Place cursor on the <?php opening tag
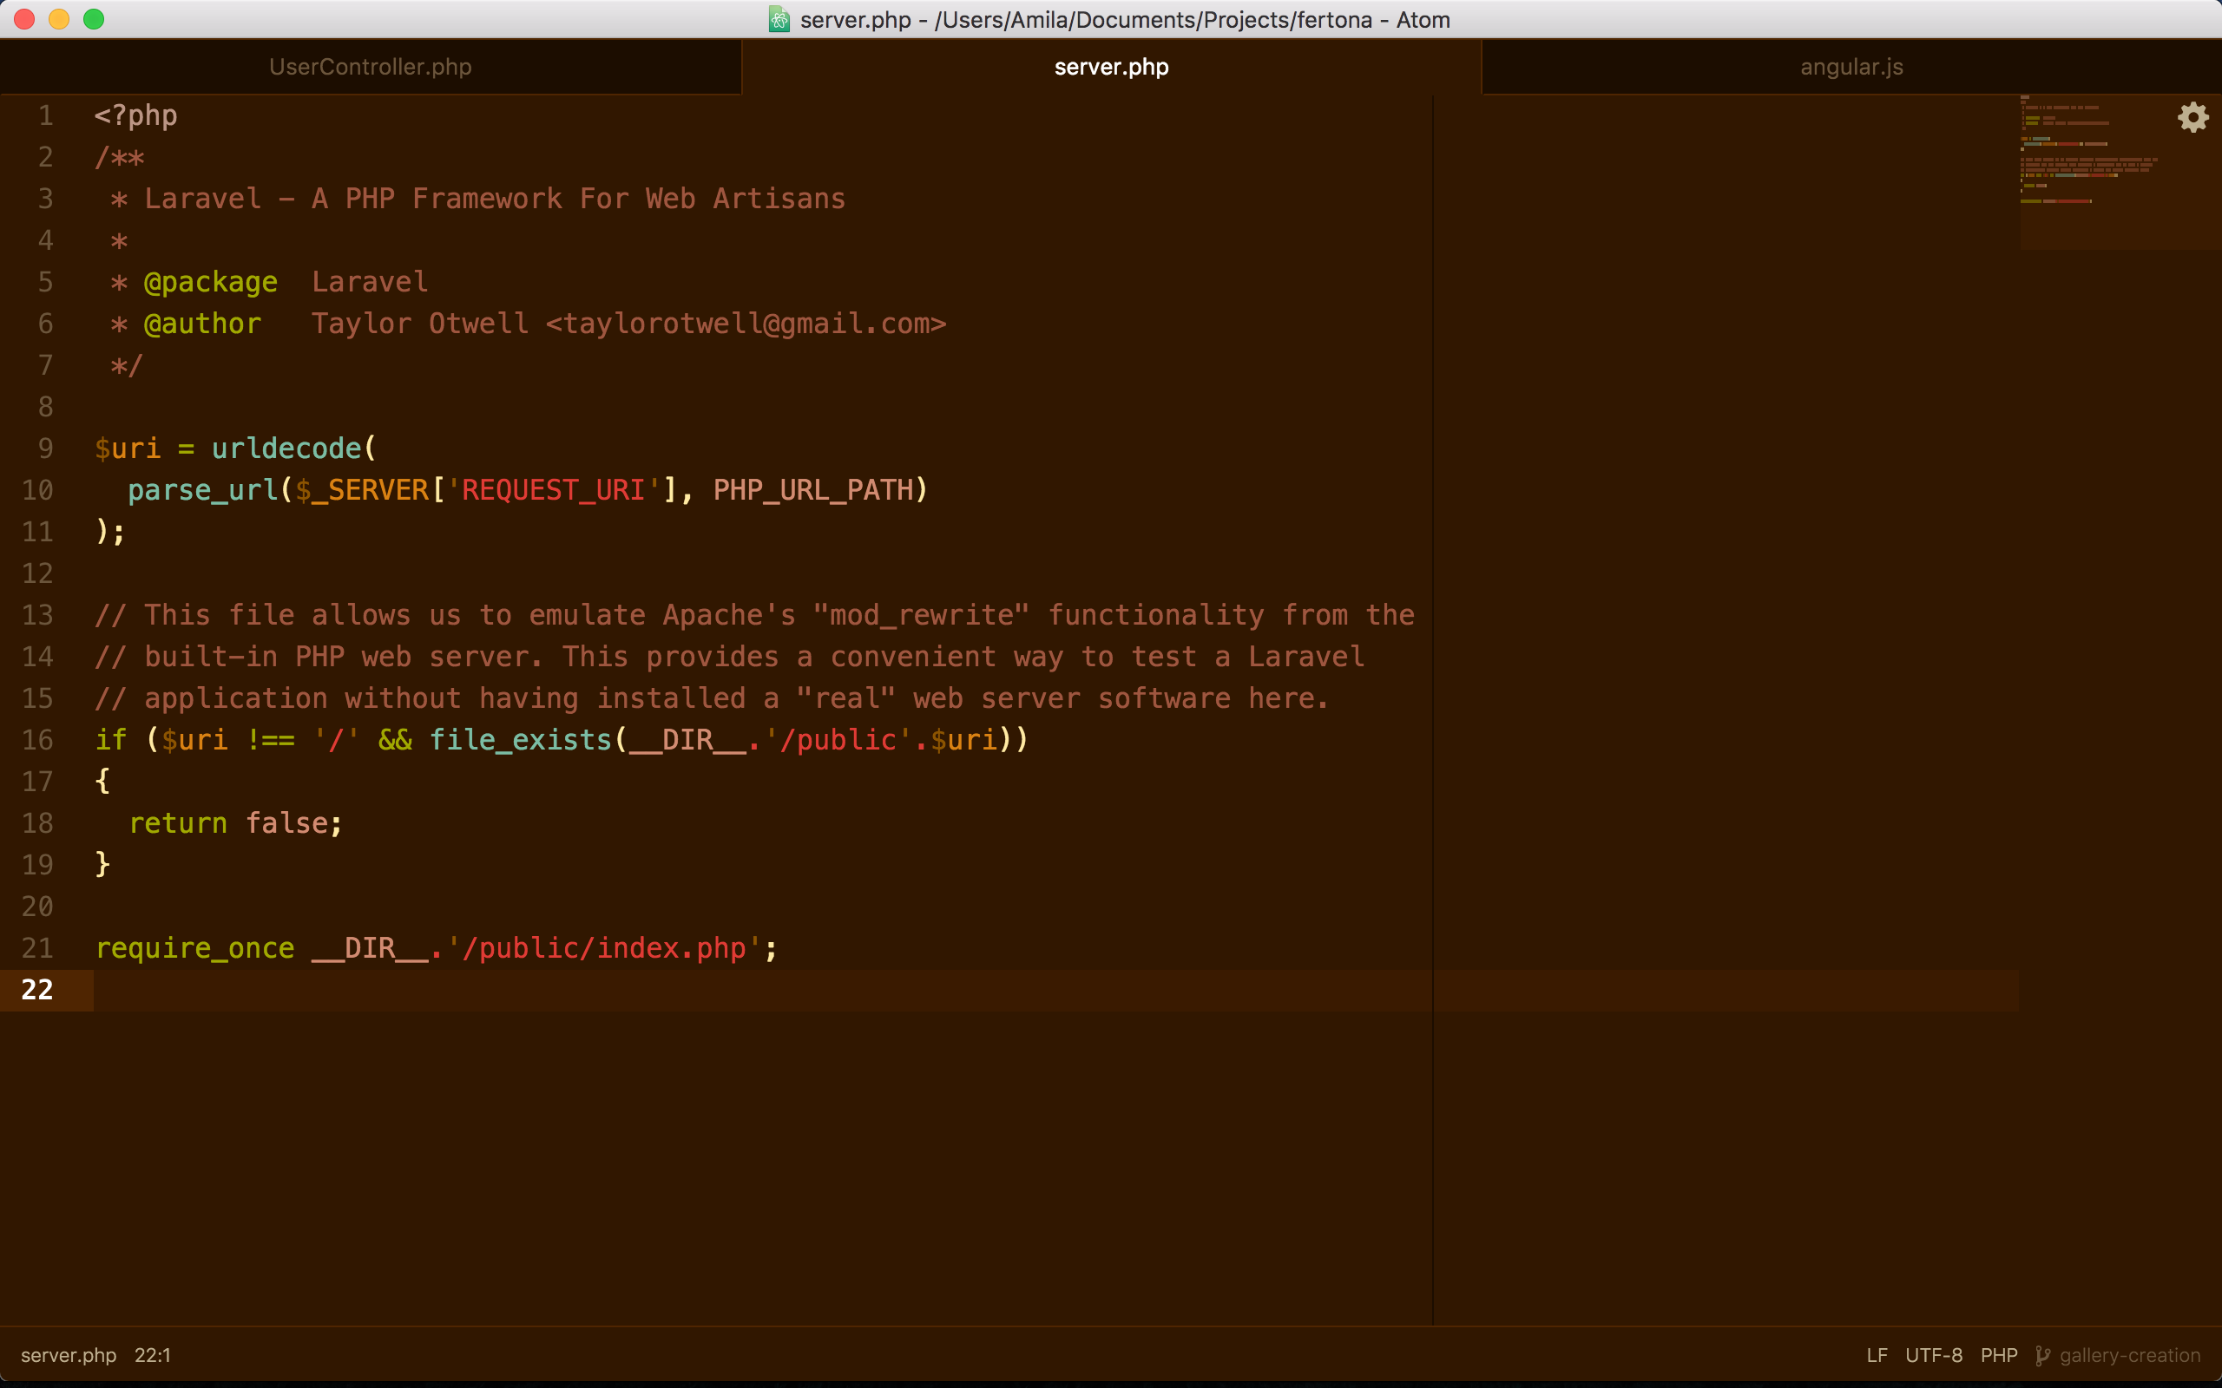This screenshot has height=1388, width=2222. [x=136, y=115]
